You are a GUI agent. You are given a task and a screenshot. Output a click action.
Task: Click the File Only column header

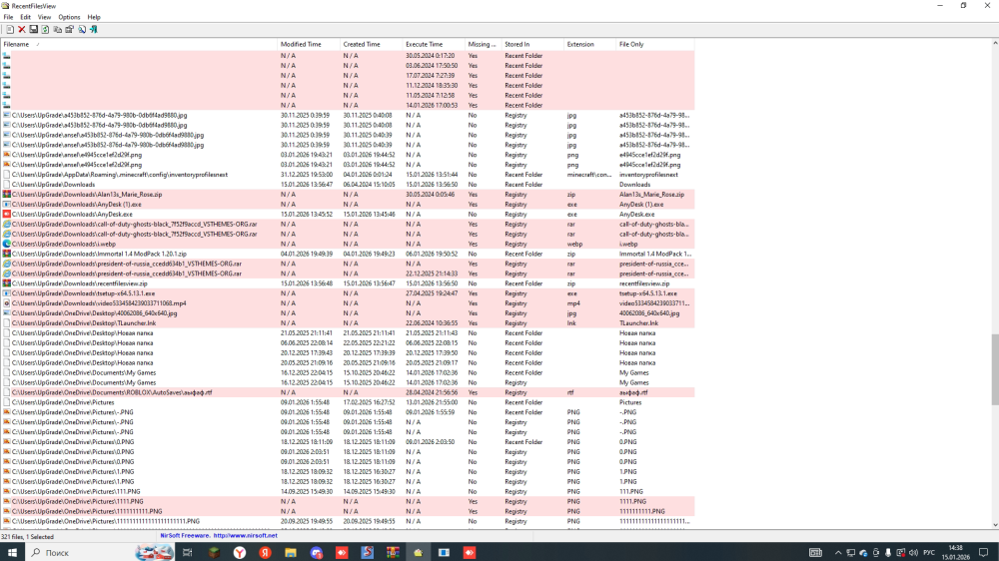pos(655,45)
